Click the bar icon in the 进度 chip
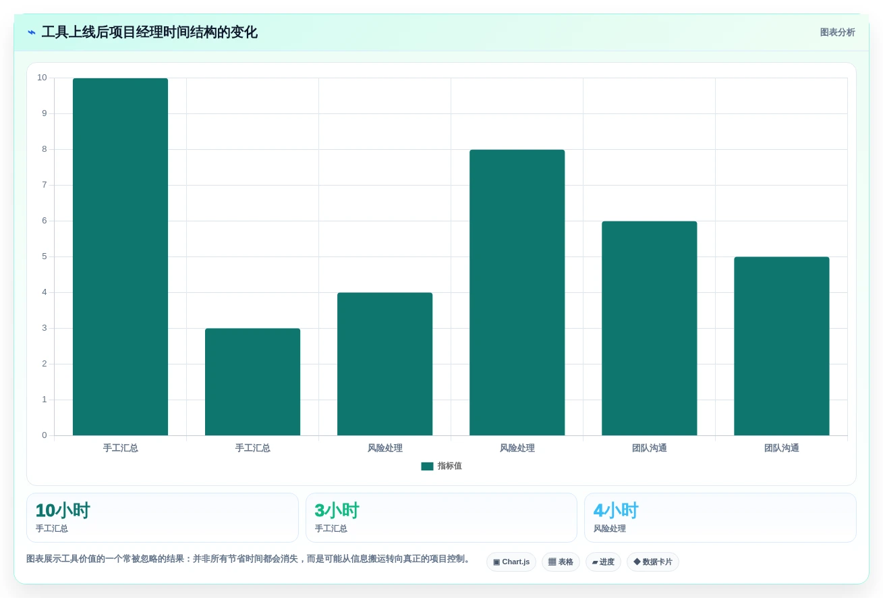883x598 pixels. pos(595,562)
